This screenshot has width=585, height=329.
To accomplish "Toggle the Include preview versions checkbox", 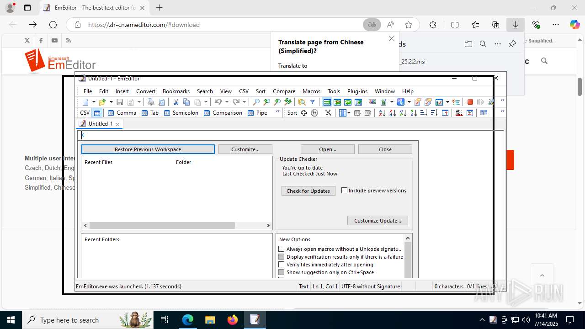I will tap(345, 191).
